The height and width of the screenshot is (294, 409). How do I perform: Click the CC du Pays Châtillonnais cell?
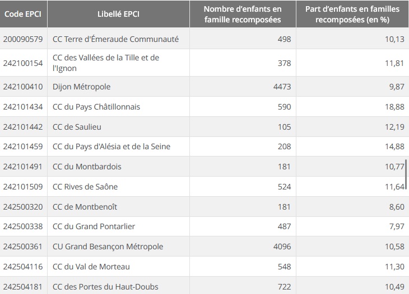point(96,107)
